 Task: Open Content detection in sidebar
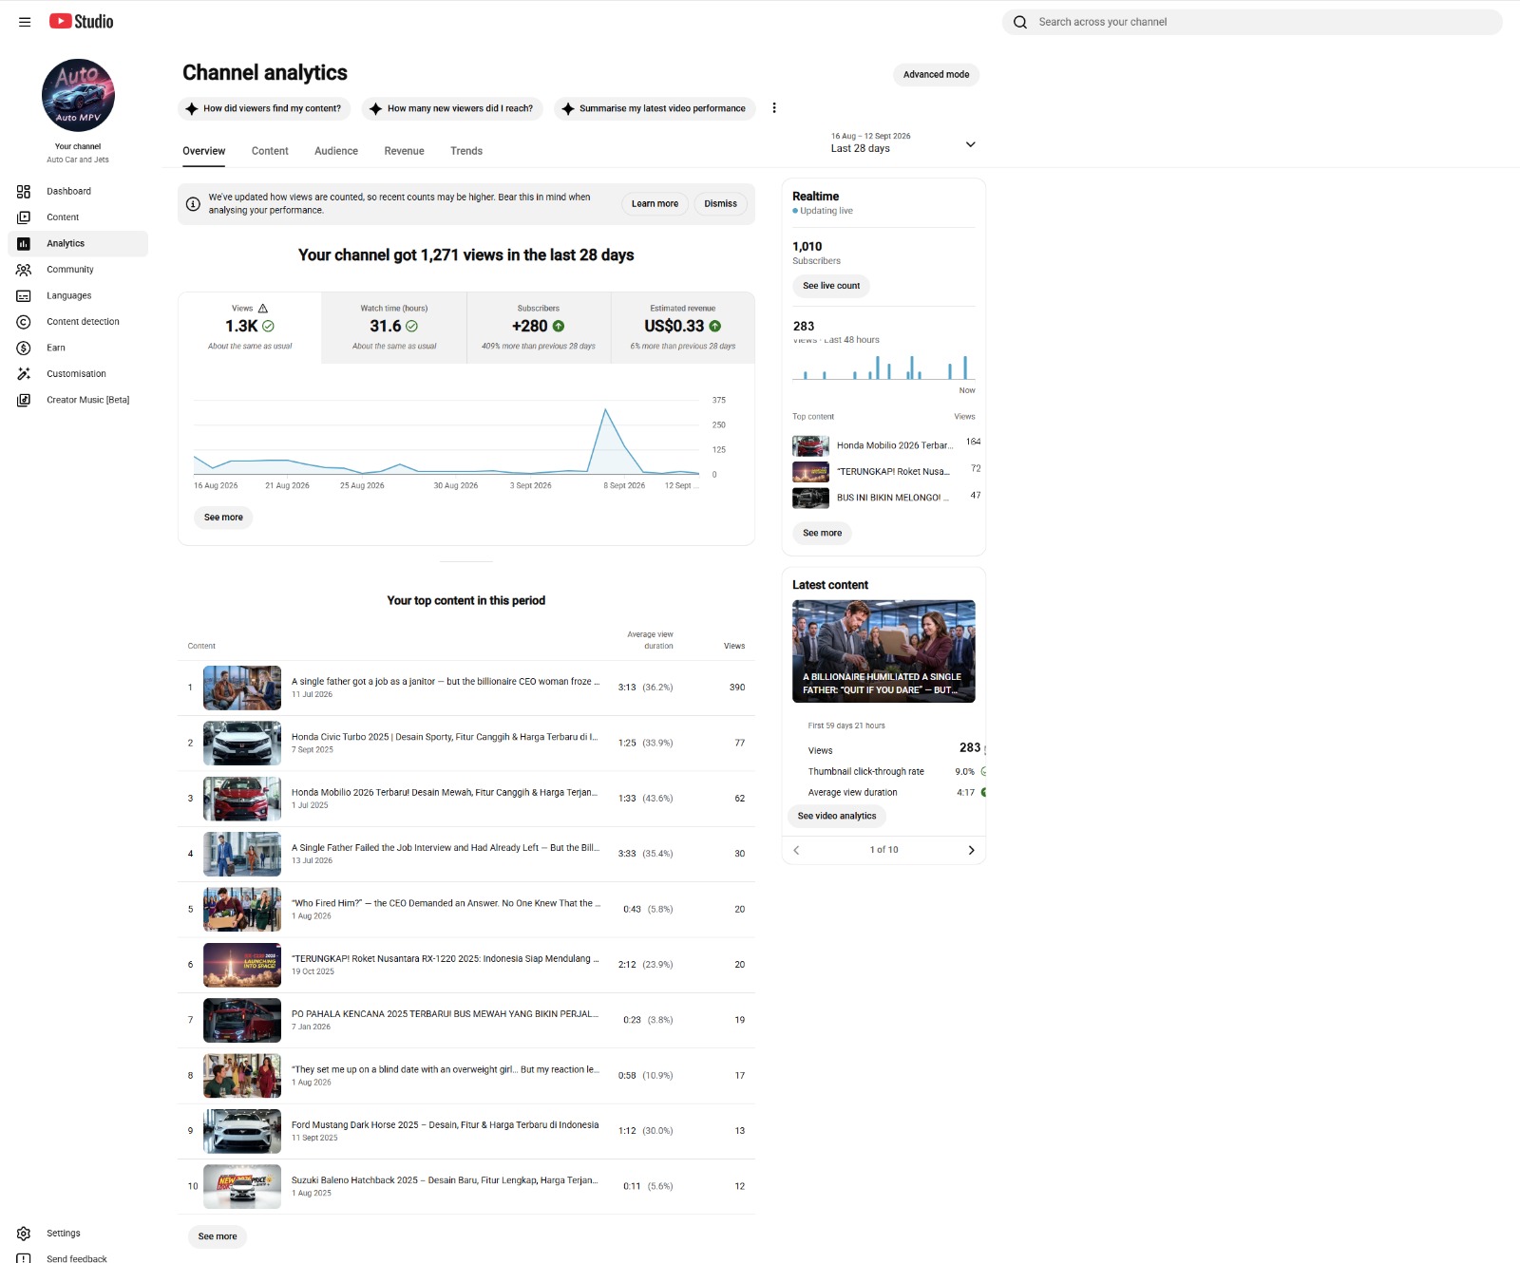pos(78,322)
